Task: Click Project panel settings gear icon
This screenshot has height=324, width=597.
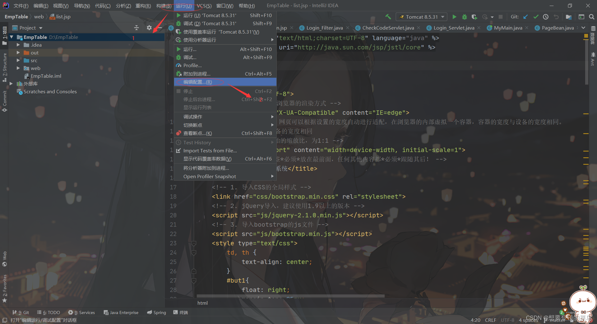Action: pos(149,28)
